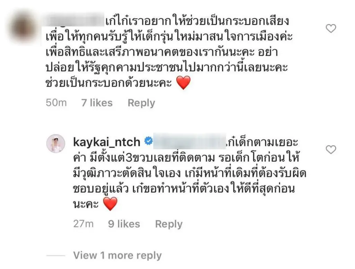The image size is (355, 269).
Task: Click the red heart emoji in kaykai_ntch's reply
Action: tap(110, 203)
